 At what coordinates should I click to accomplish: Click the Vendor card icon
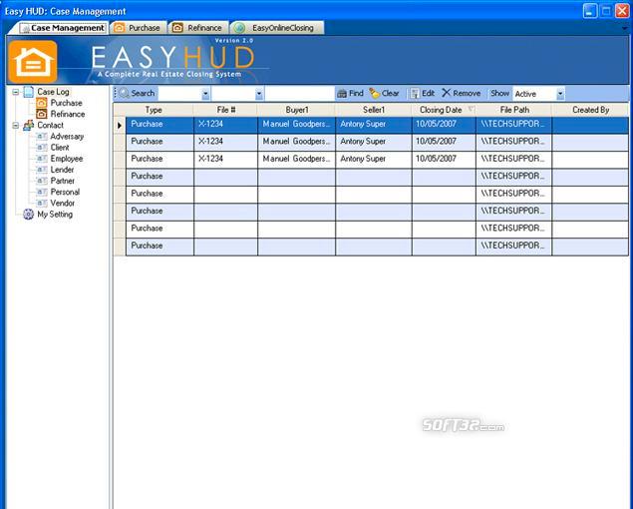point(42,203)
